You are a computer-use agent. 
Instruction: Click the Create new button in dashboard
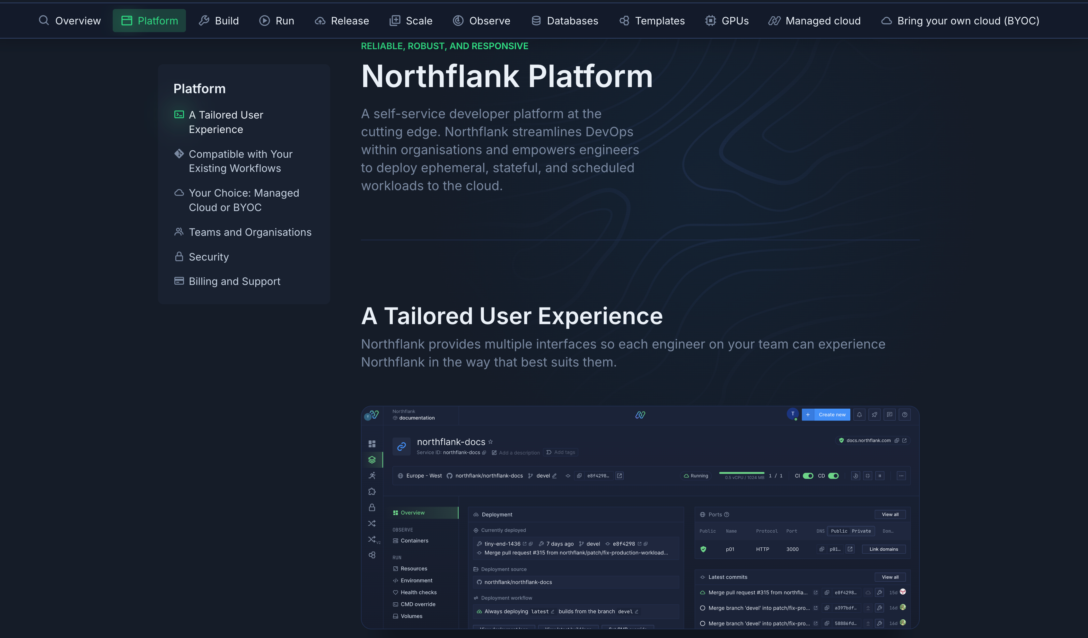click(x=826, y=414)
